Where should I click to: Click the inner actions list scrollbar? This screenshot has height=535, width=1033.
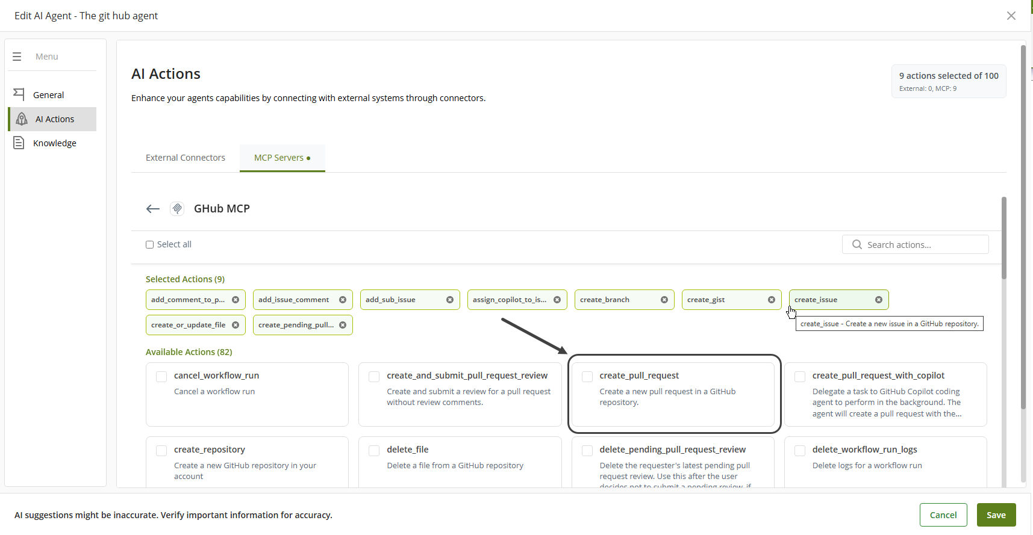[x=1003, y=238]
